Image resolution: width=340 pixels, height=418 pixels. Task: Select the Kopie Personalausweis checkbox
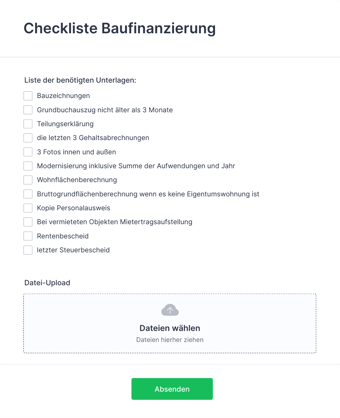point(28,208)
